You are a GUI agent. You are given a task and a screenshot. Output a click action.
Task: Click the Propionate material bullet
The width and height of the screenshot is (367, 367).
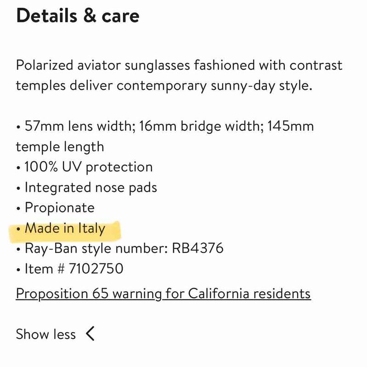tap(59, 208)
